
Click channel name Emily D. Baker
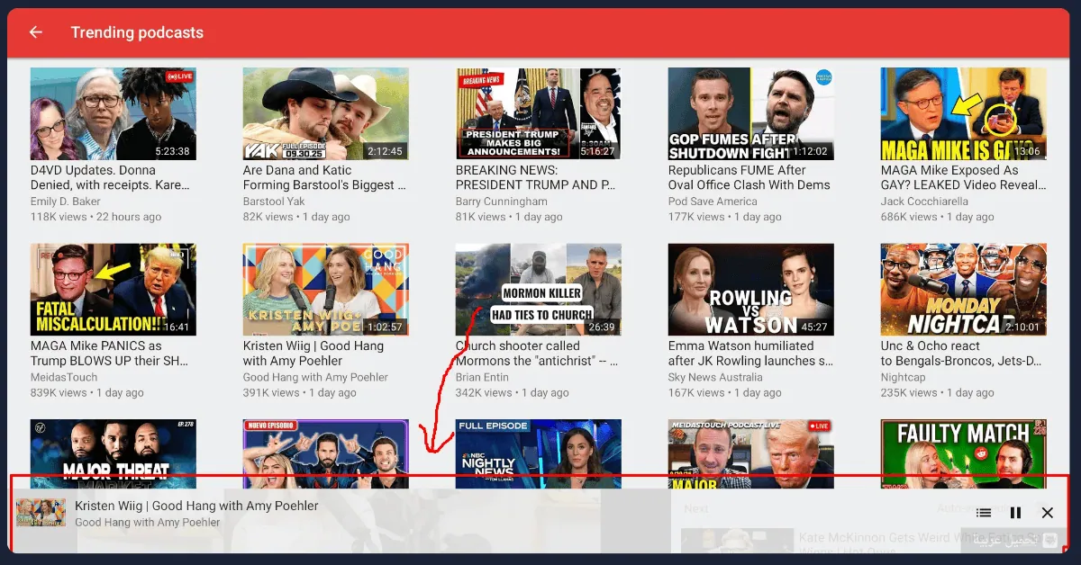pyautogui.click(x=66, y=202)
